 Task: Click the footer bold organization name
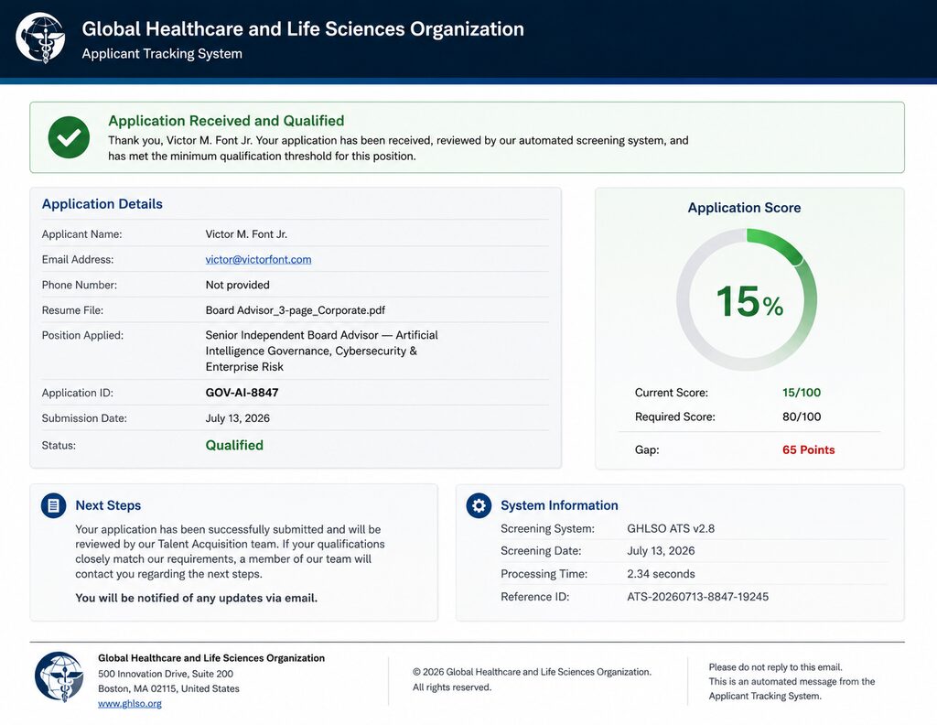(211, 658)
